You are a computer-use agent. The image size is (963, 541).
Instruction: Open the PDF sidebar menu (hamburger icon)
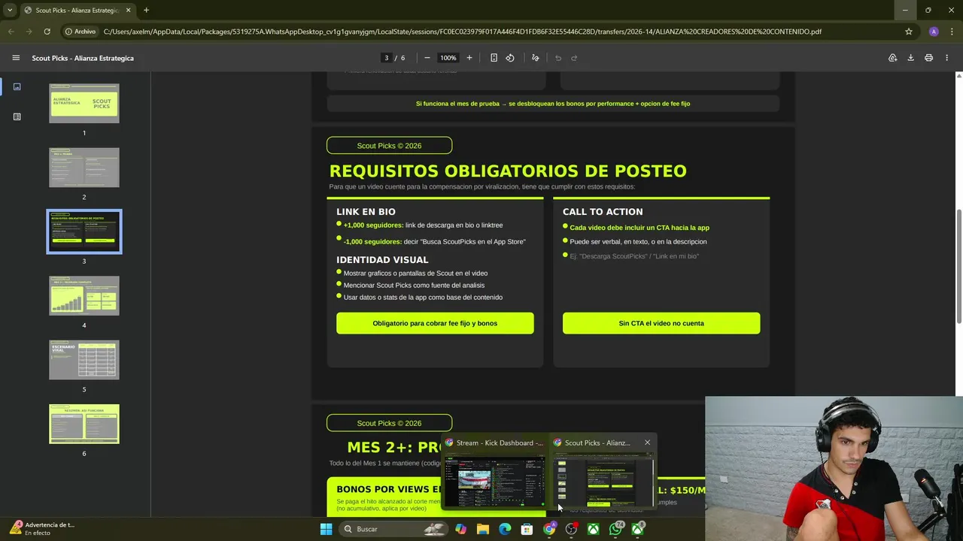tap(16, 58)
